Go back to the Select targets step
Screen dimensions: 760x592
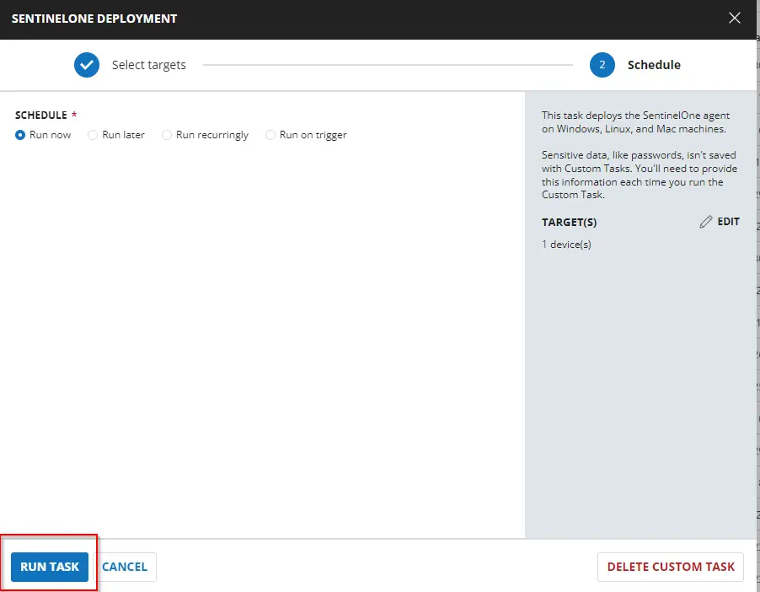coord(149,65)
